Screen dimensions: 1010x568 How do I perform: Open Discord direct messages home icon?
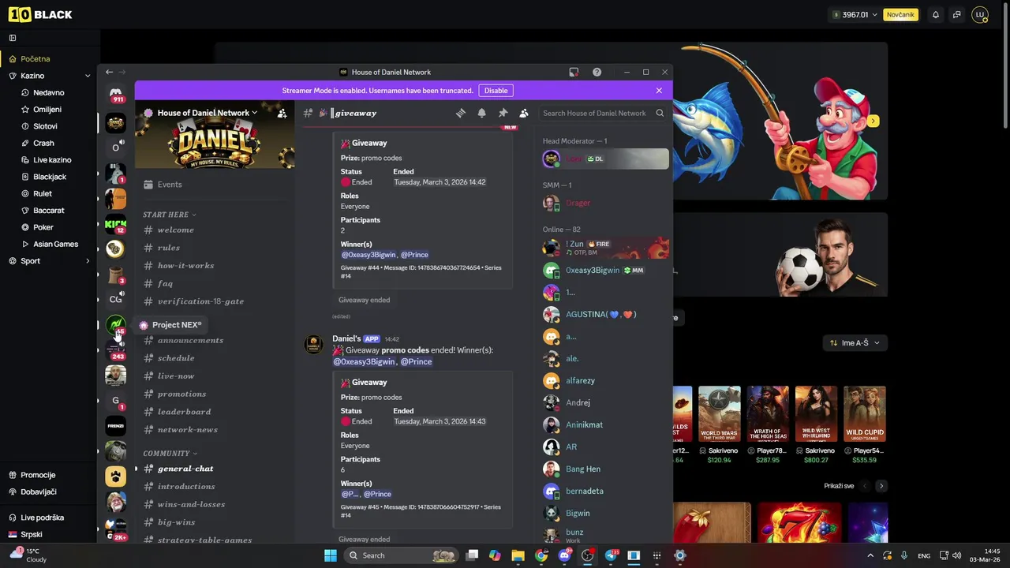tap(116, 95)
